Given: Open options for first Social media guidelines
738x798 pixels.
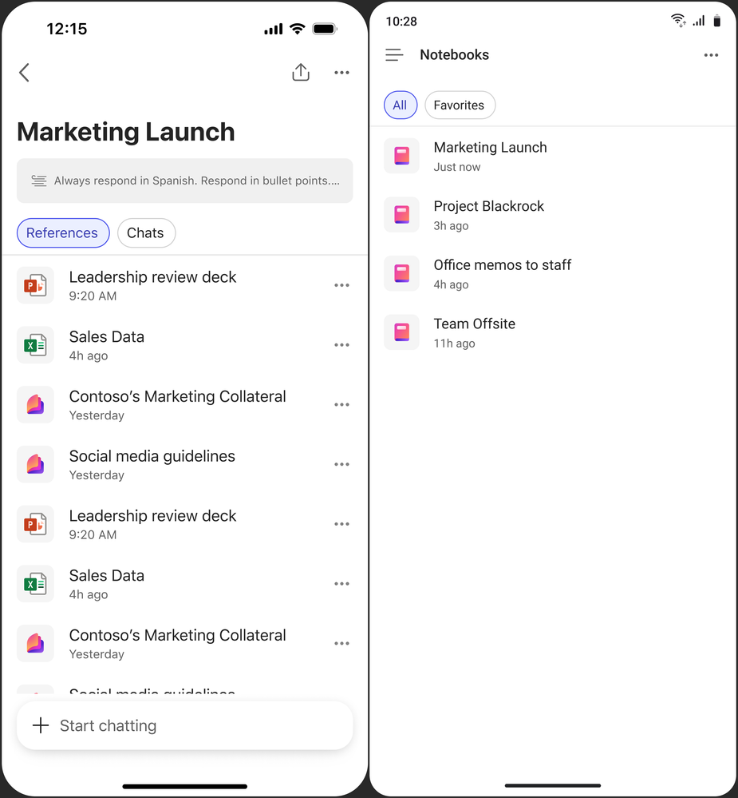Looking at the screenshot, I should pyautogui.click(x=341, y=464).
